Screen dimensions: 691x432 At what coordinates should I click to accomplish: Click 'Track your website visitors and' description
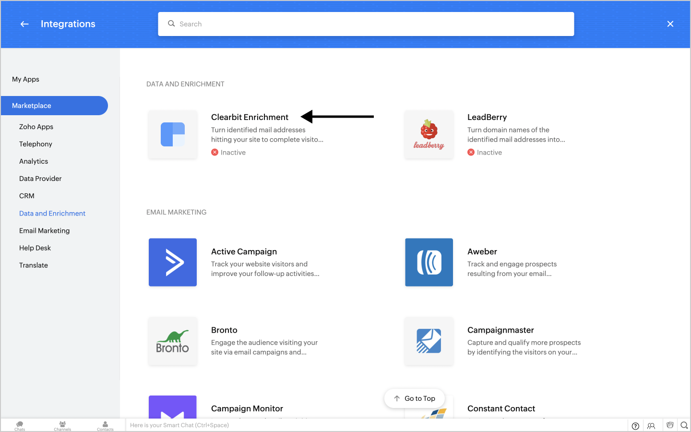coord(259,264)
